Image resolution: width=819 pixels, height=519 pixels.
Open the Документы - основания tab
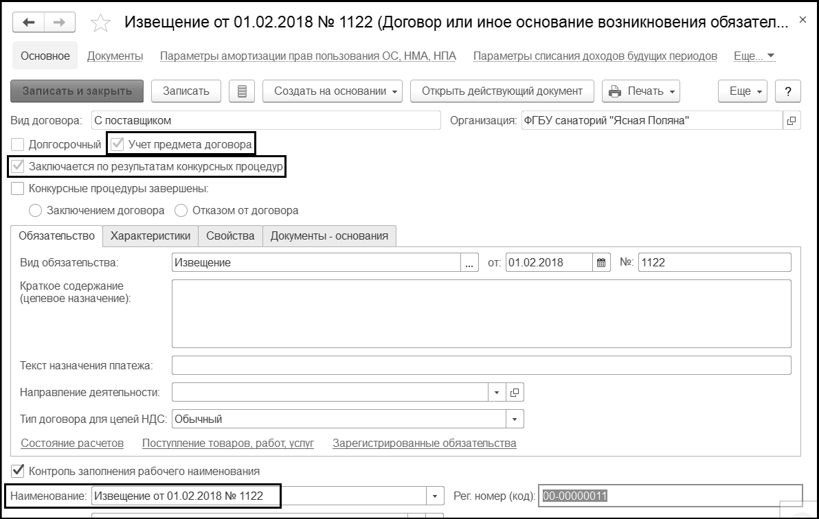click(329, 236)
